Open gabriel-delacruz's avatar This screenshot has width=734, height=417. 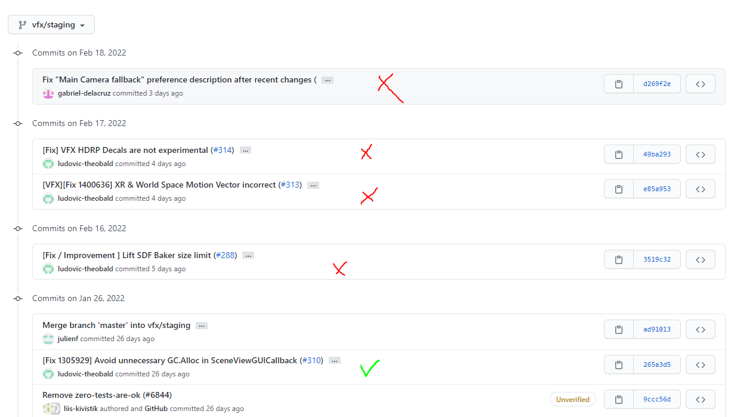tap(48, 94)
